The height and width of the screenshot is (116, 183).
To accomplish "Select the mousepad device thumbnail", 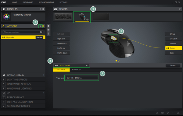I will coord(101,16).
